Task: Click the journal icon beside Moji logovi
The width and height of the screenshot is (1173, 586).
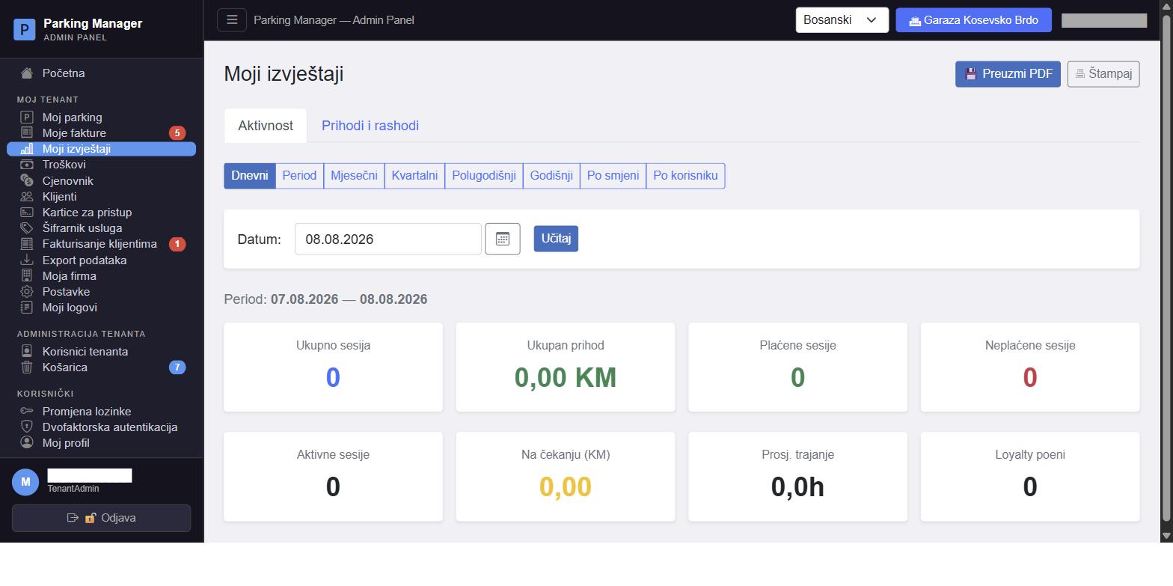Action: 27,308
